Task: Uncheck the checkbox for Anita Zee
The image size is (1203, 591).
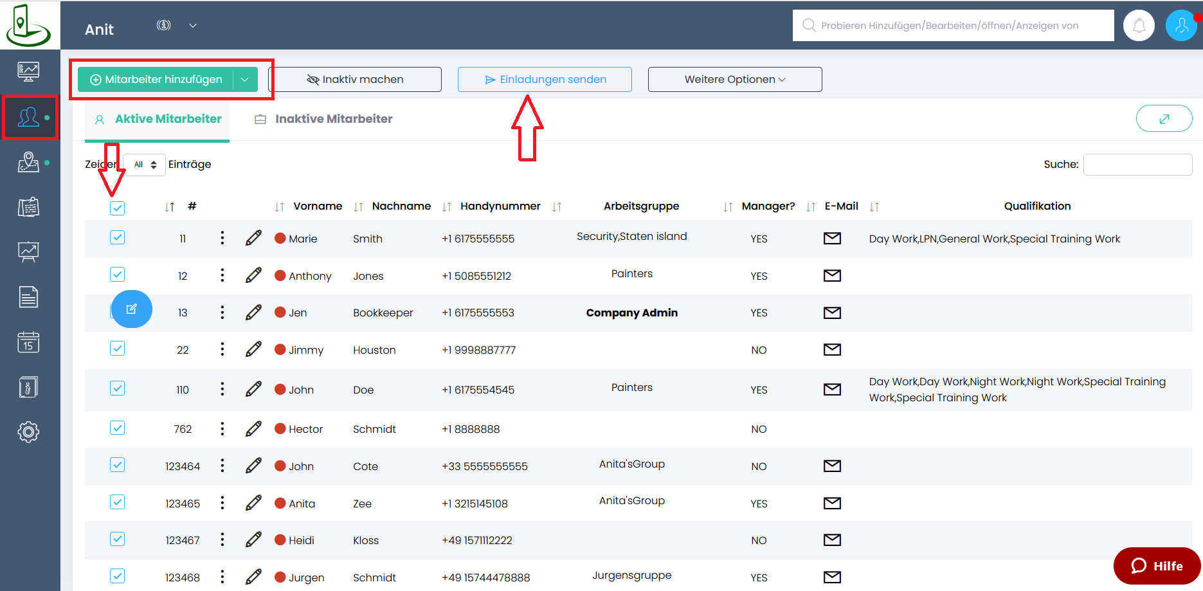Action: tap(117, 502)
